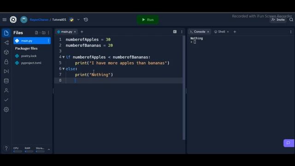Open the main.py row options menu
Viewport: 295px width, 166px height.
coord(48,41)
